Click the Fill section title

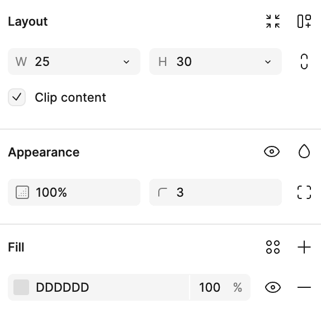click(16, 247)
